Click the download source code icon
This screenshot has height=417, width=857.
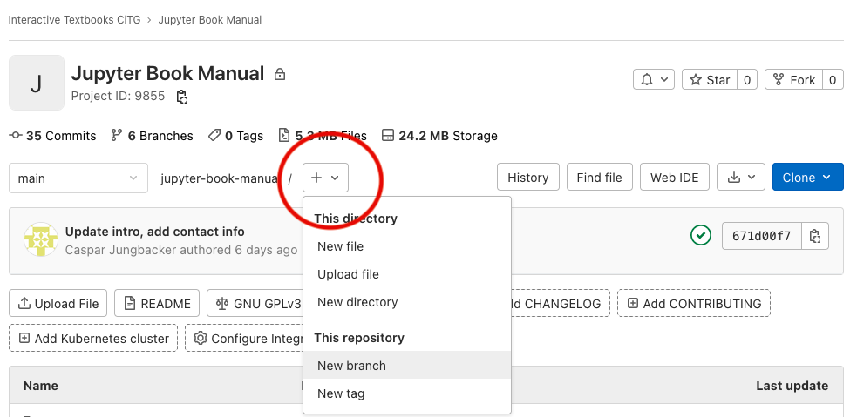pyautogui.click(x=734, y=178)
